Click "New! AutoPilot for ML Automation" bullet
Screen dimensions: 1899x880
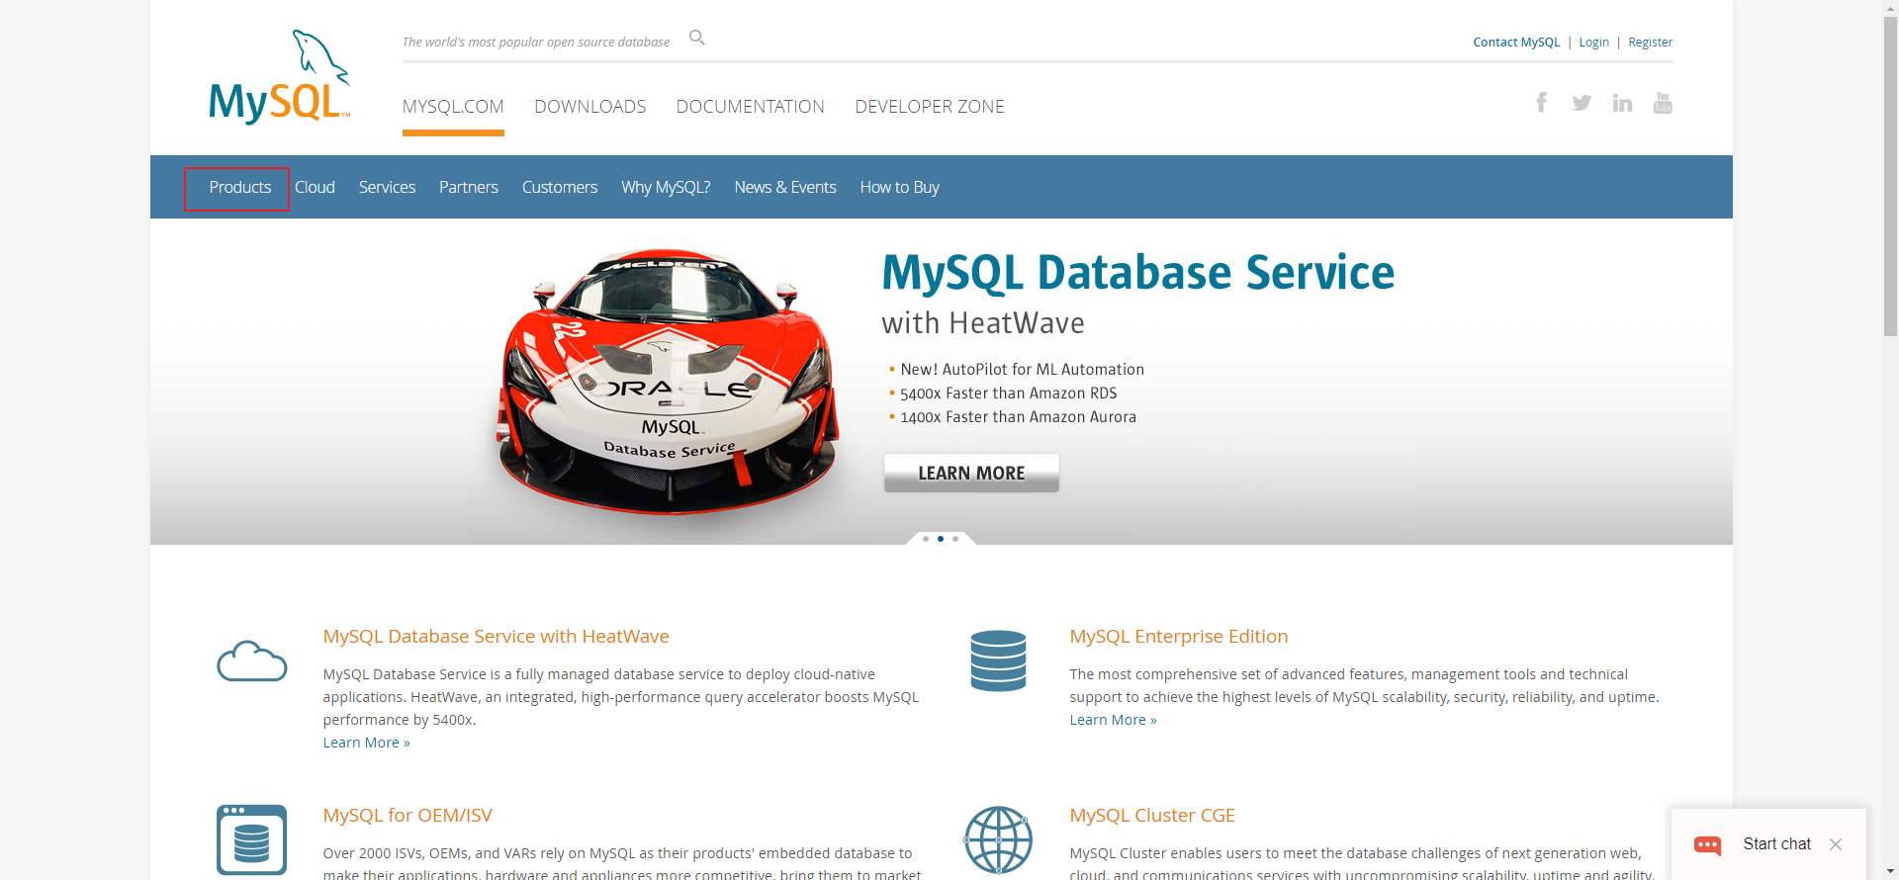point(1023,370)
